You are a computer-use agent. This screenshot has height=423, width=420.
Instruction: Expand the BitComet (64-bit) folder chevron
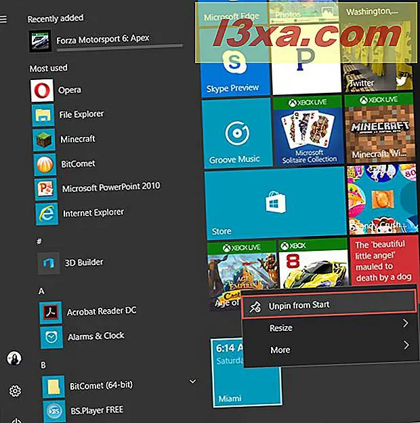(193, 381)
